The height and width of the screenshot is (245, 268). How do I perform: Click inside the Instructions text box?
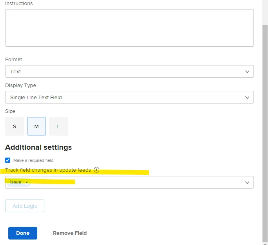click(129, 28)
